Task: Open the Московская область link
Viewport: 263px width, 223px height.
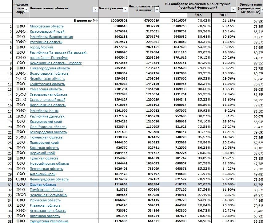Action: click(x=47, y=27)
